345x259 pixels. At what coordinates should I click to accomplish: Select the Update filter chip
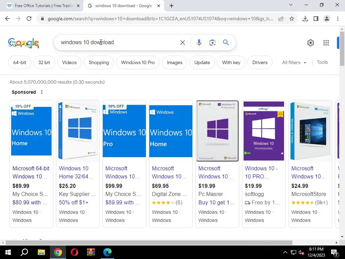[x=202, y=62]
